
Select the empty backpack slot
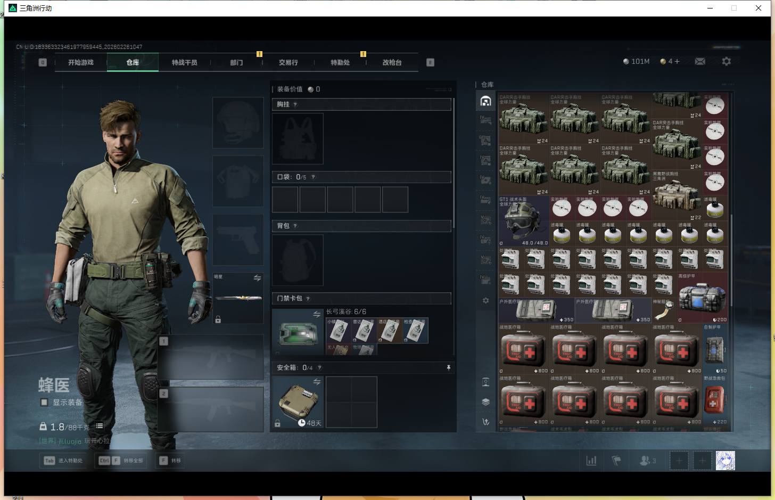298,260
